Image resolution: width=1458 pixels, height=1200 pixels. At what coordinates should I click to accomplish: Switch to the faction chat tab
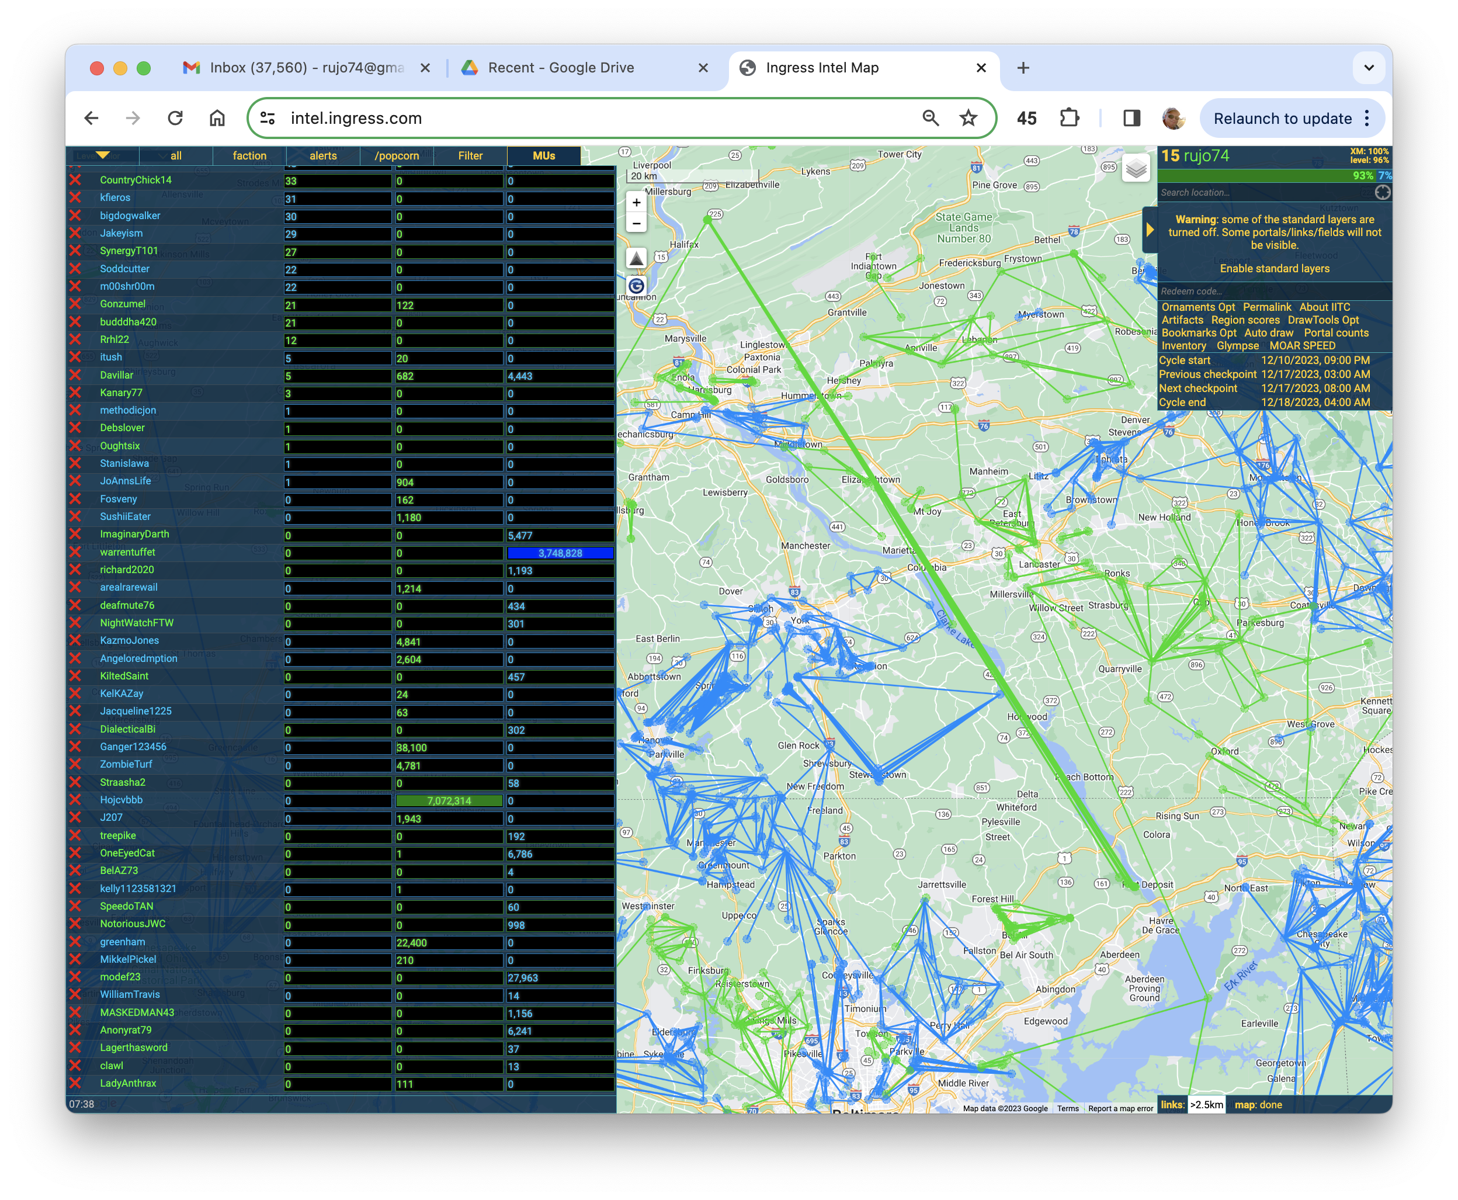[249, 155]
